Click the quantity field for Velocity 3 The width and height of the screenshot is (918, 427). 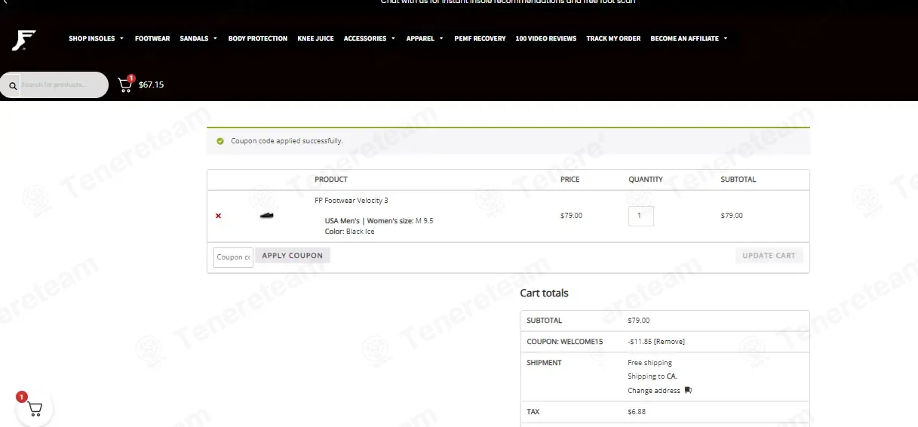pos(641,216)
